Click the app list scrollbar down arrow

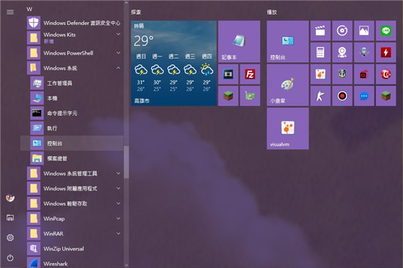126,265
